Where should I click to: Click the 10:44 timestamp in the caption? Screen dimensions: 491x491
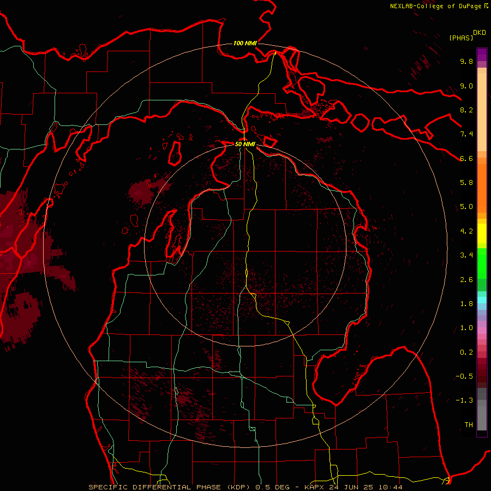390,487
